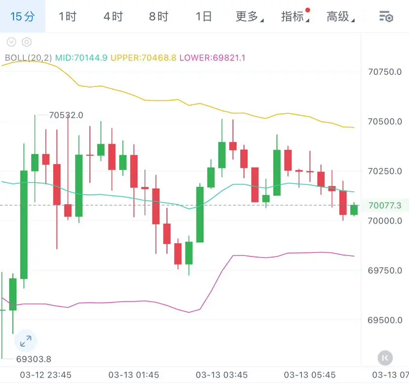Click the 70500.0 price axis label
The image size is (409, 384).
pyautogui.click(x=385, y=122)
